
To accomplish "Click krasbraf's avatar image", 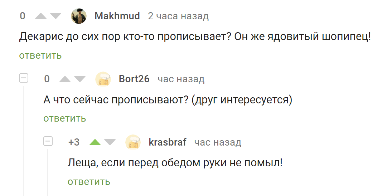I will click(x=133, y=142).
